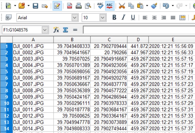Export directly as PDF
The width and height of the screenshot is (195, 133).
coord(69,6)
